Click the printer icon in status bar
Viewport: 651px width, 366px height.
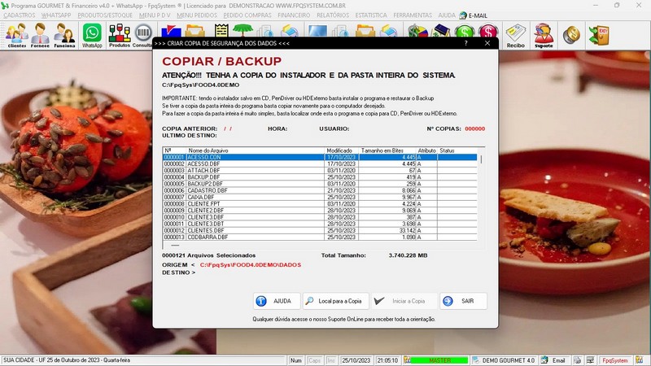point(578,360)
